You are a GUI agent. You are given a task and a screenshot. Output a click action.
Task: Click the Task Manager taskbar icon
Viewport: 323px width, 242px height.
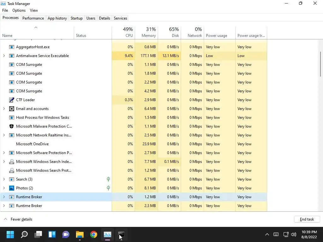(107, 234)
